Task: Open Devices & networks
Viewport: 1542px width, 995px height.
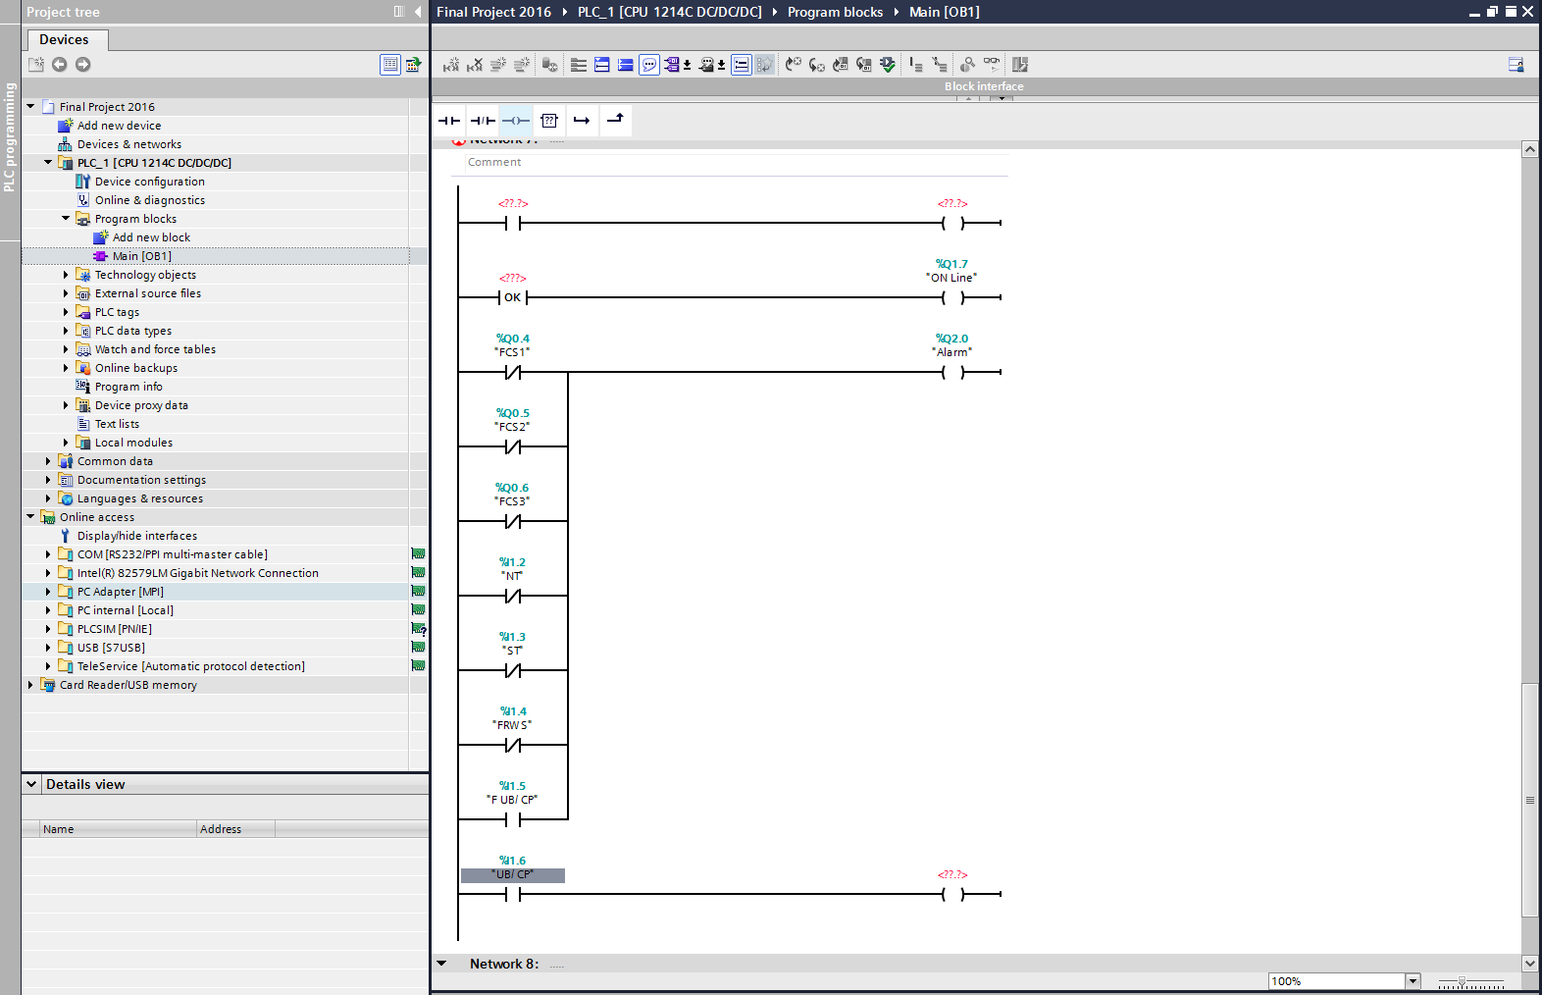Action: coord(128,144)
